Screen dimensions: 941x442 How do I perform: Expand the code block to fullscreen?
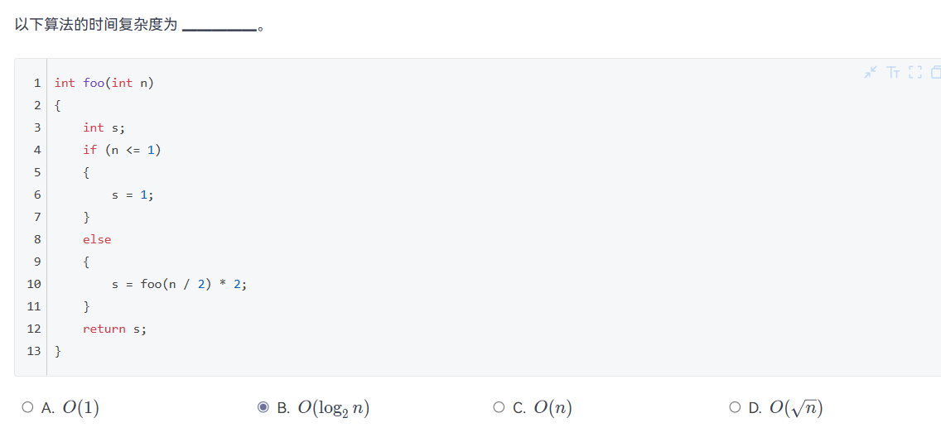click(915, 73)
